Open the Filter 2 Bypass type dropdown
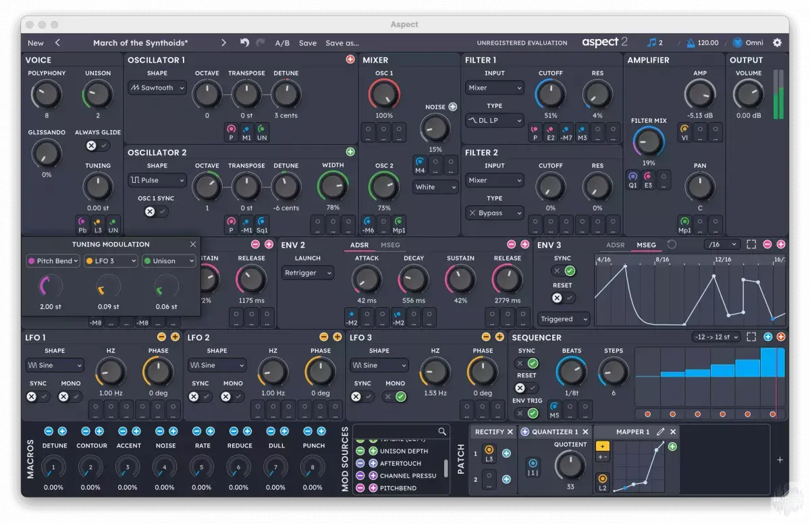810x523 pixels. [495, 213]
